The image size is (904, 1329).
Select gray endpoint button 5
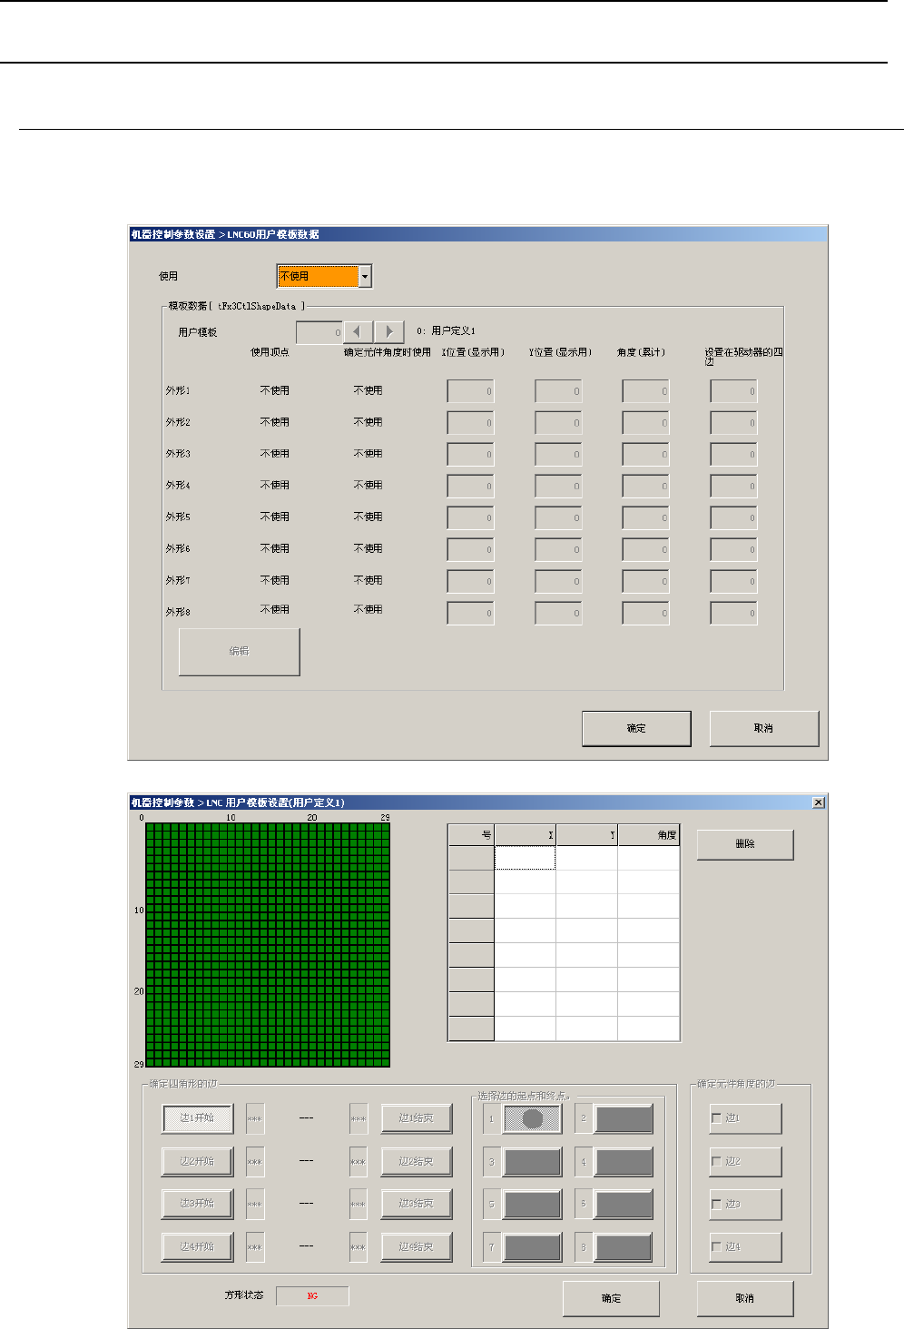tap(532, 1204)
